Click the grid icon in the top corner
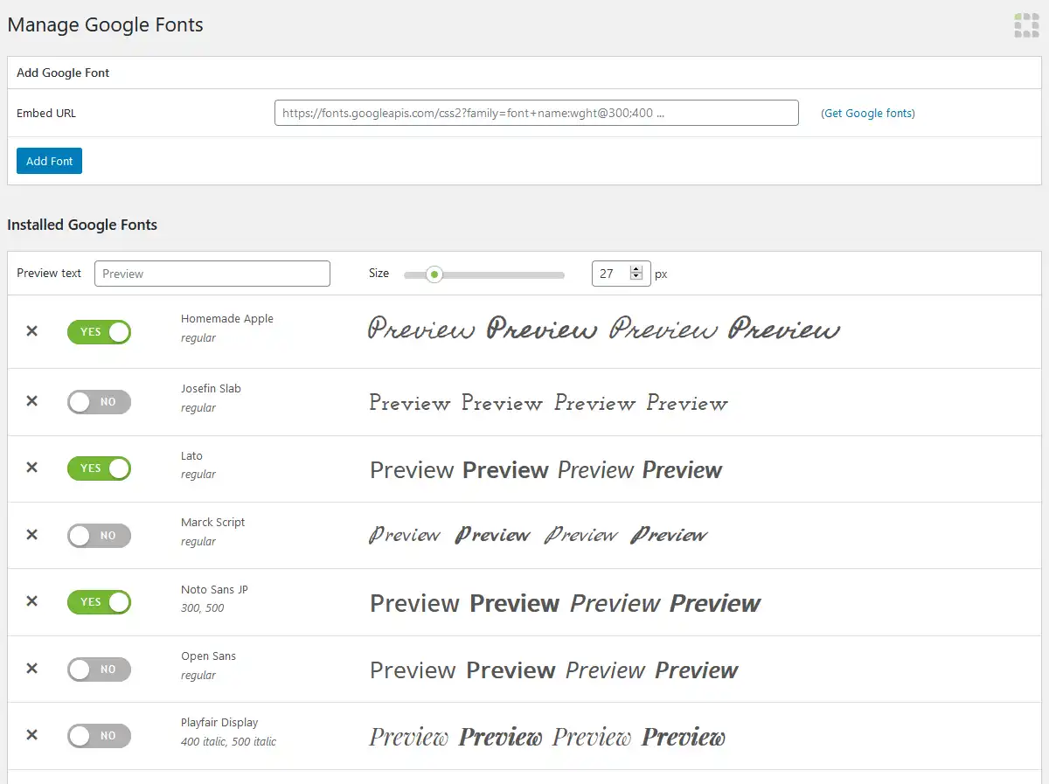Image resolution: width=1049 pixels, height=784 pixels. pyautogui.click(x=1025, y=25)
